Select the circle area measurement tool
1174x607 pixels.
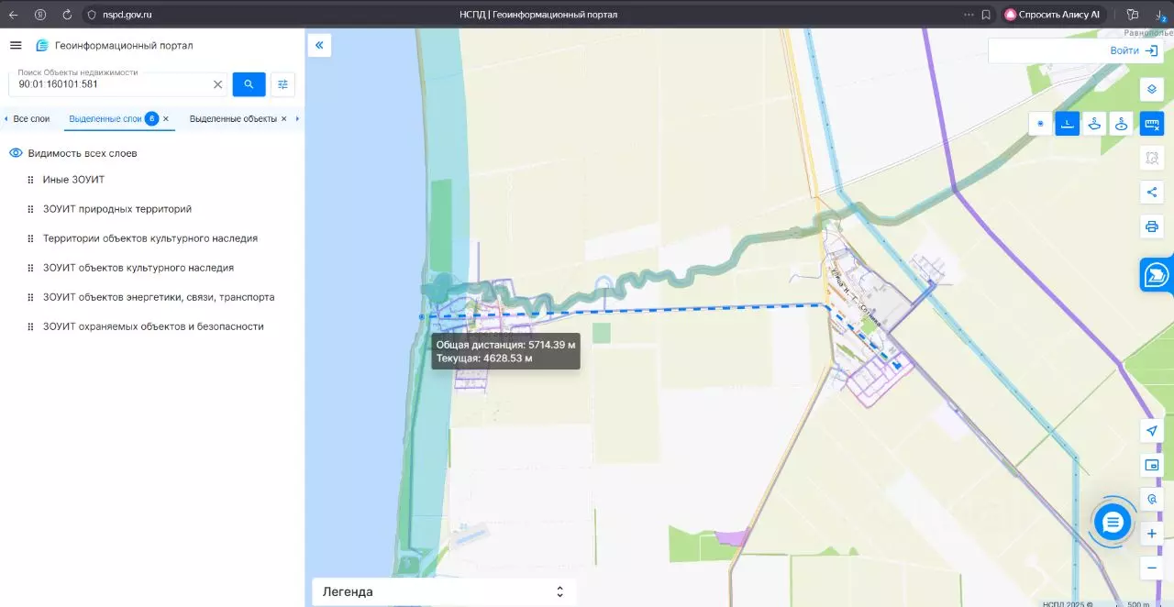pyautogui.click(x=1120, y=124)
